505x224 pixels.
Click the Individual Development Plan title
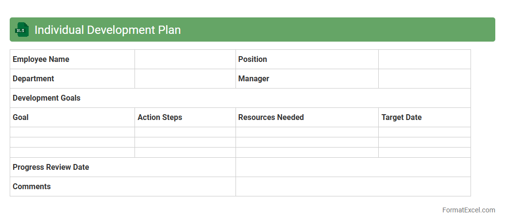(107, 30)
